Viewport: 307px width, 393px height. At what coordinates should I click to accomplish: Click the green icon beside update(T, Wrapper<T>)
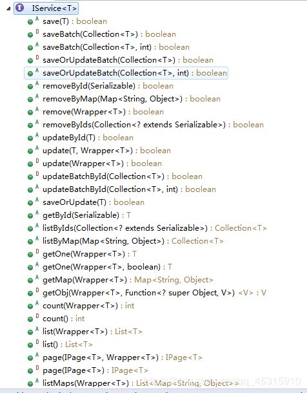(30, 151)
